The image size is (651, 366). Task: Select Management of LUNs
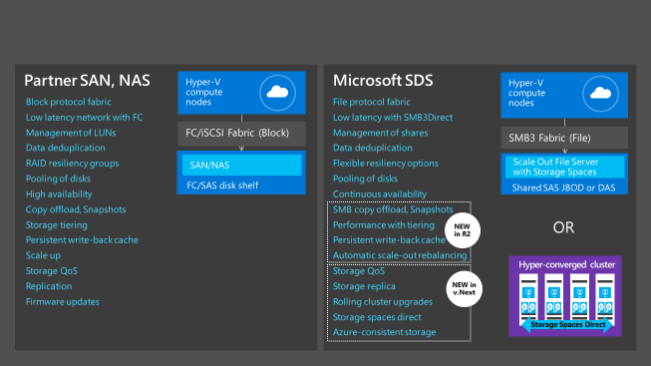(x=71, y=133)
